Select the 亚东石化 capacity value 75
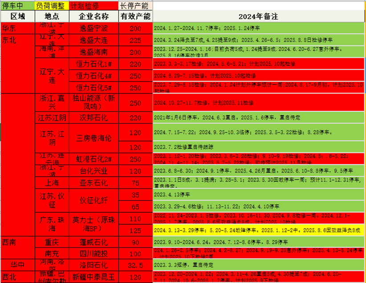The image size is (366, 283). [135, 183]
